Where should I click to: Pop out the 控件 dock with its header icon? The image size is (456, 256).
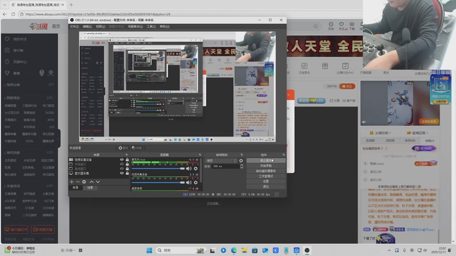pos(283,155)
